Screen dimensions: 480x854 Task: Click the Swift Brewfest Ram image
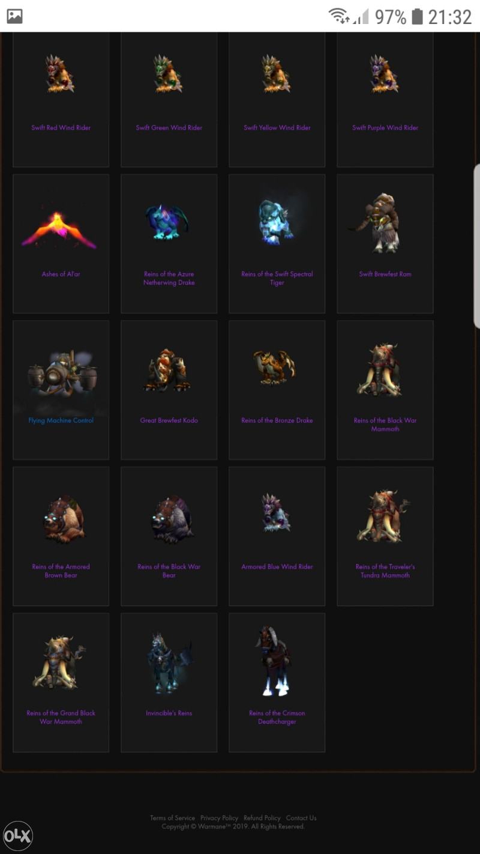pyautogui.click(x=379, y=222)
